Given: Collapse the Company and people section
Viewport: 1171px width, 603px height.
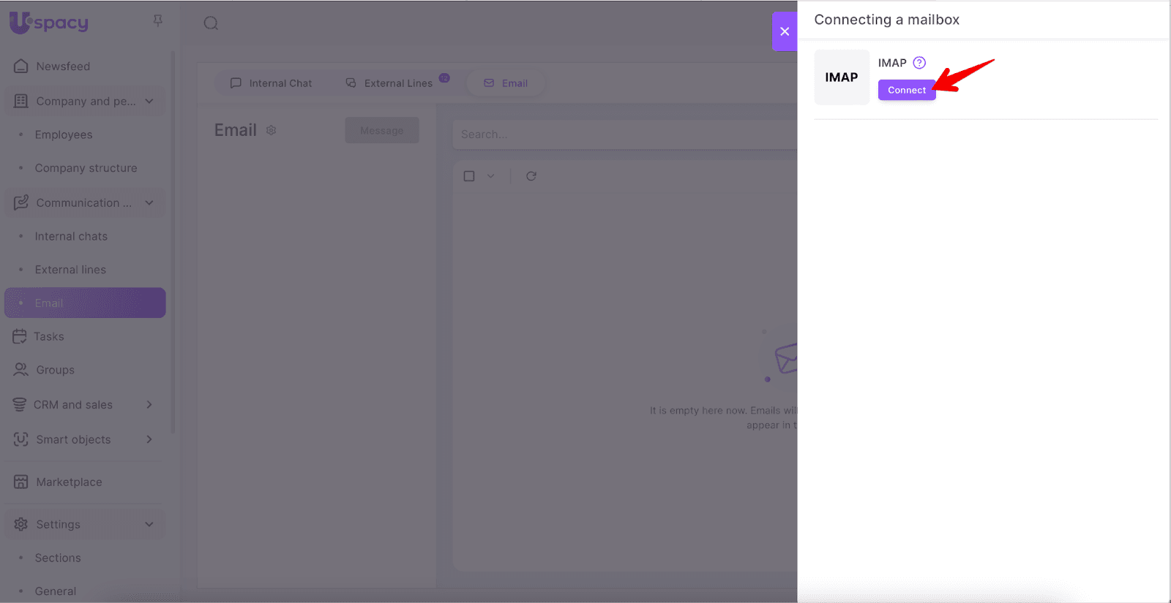Looking at the screenshot, I should [x=149, y=101].
